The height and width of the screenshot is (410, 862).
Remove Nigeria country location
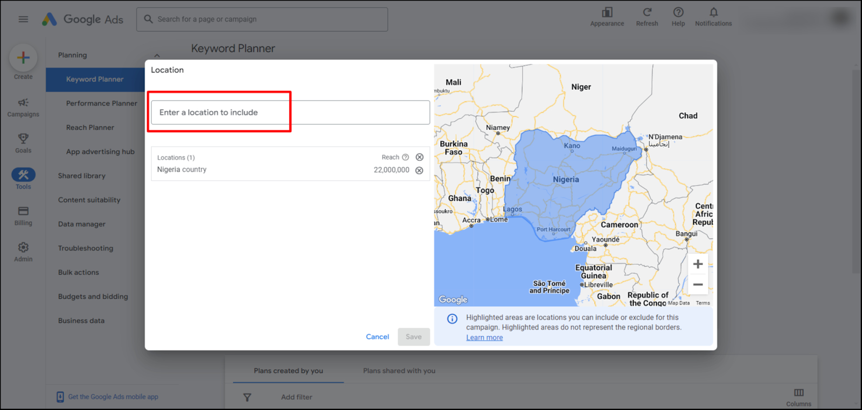[x=419, y=170]
